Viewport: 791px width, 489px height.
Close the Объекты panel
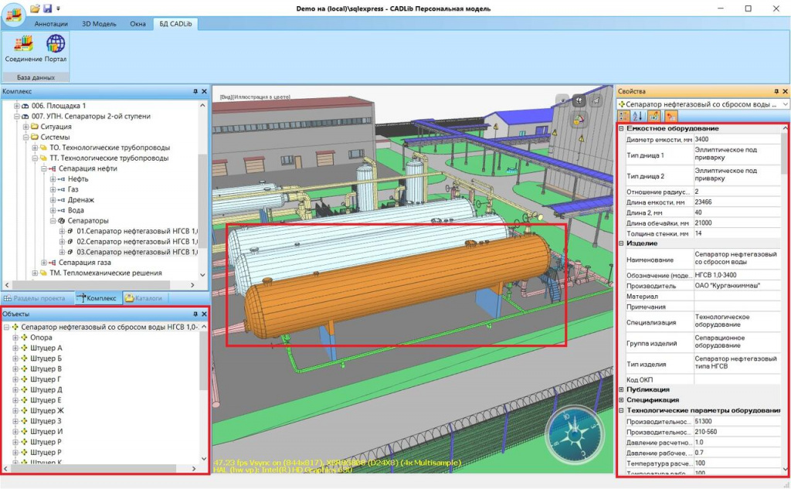tap(204, 314)
